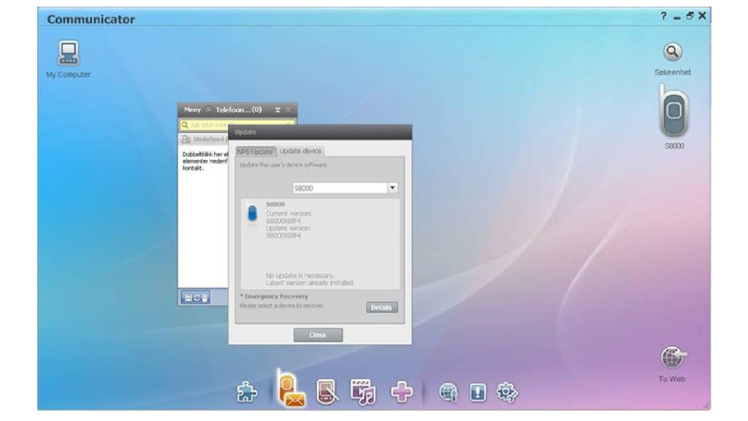Click the Søkeenhet search device icon
The width and height of the screenshot is (748, 421).
[672, 52]
